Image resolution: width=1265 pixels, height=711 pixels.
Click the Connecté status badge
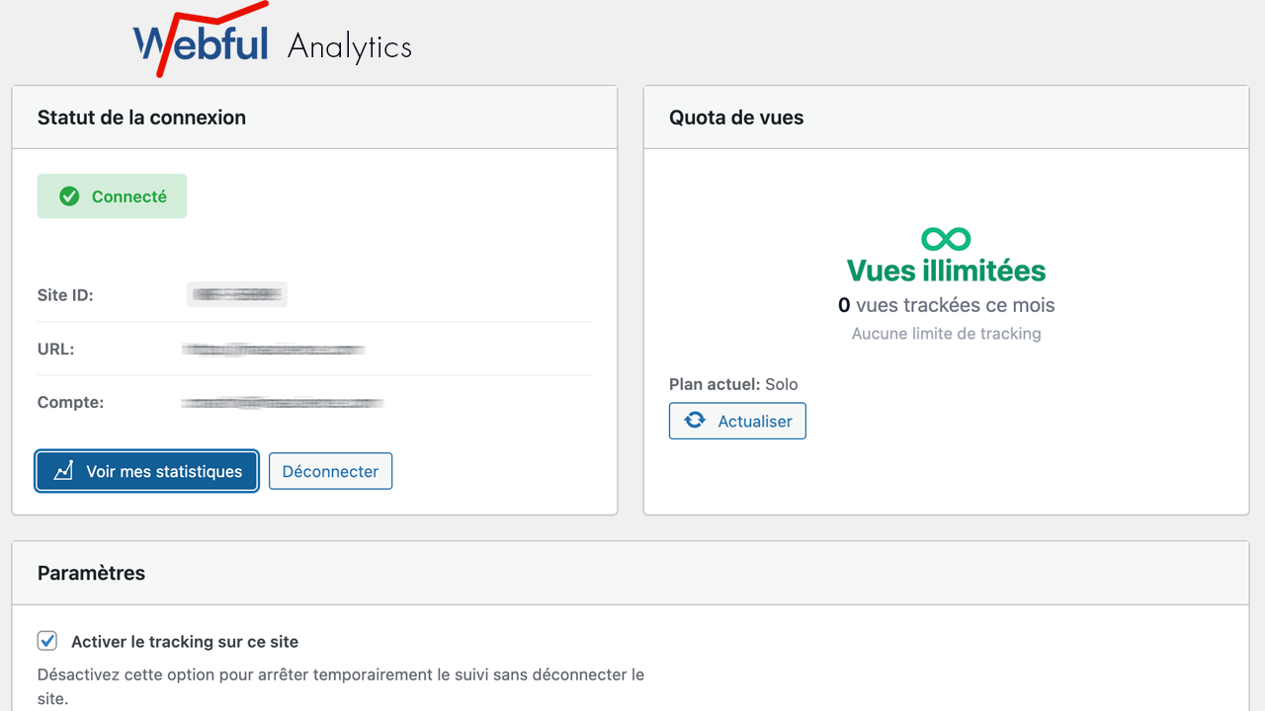[x=112, y=197]
